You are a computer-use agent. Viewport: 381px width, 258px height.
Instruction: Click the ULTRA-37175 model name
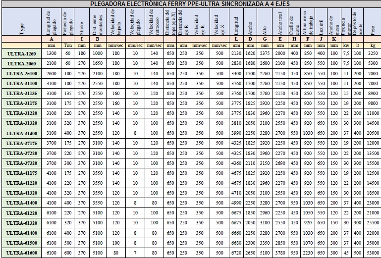point(21,143)
